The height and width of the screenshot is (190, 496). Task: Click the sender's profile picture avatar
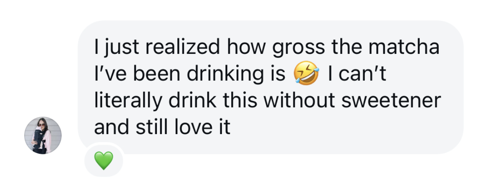(43, 135)
